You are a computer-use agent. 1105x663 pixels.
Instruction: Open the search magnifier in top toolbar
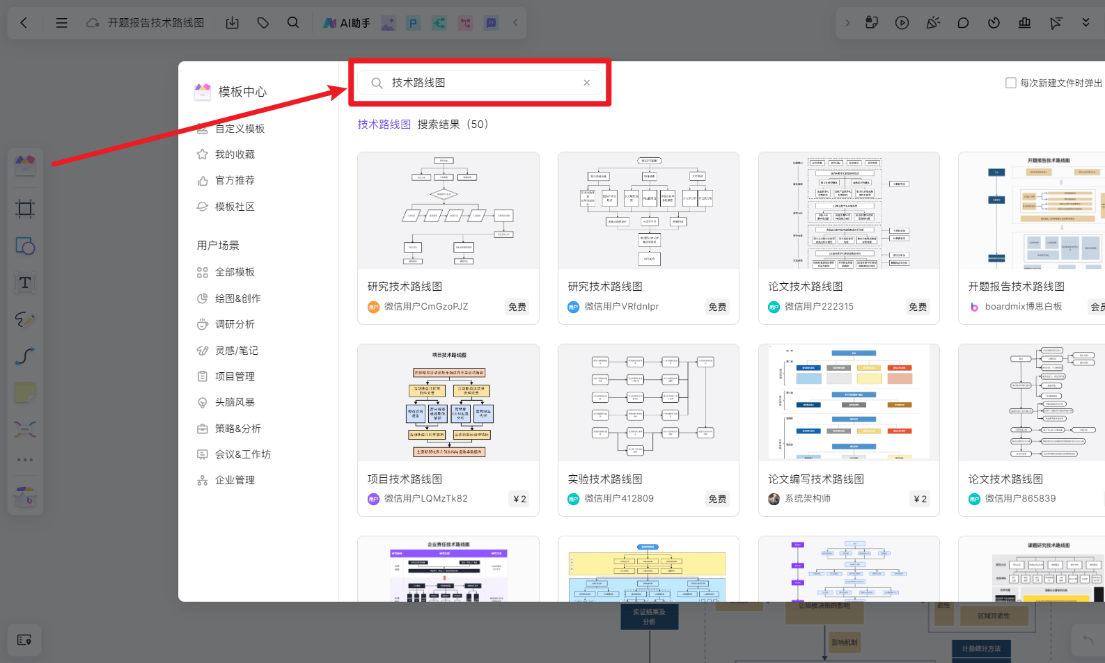tap(293, 23)
